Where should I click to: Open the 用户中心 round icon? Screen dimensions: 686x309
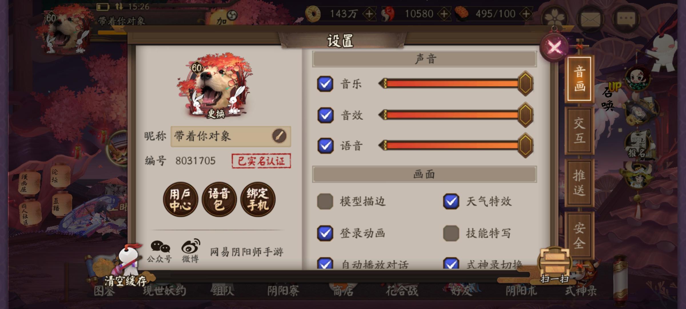[x=180, y=199]
